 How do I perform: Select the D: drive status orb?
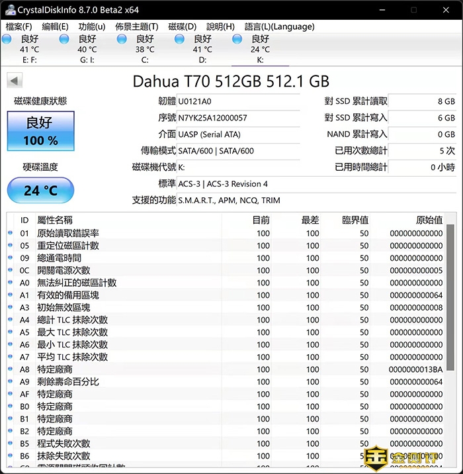pos(180,39)
